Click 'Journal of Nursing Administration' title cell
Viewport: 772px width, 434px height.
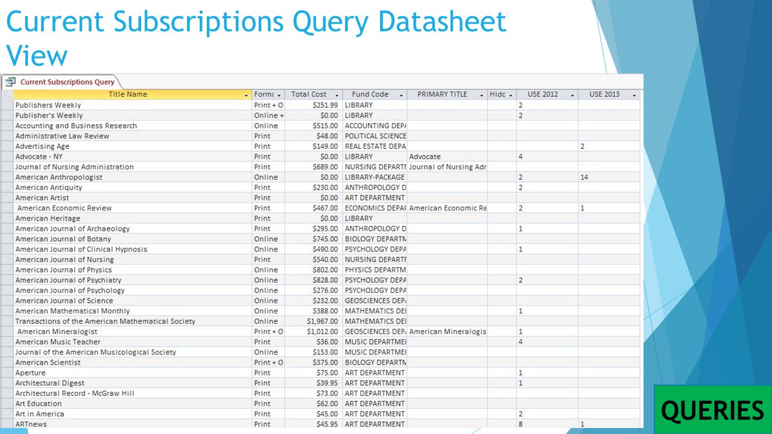tap(132, 166)
